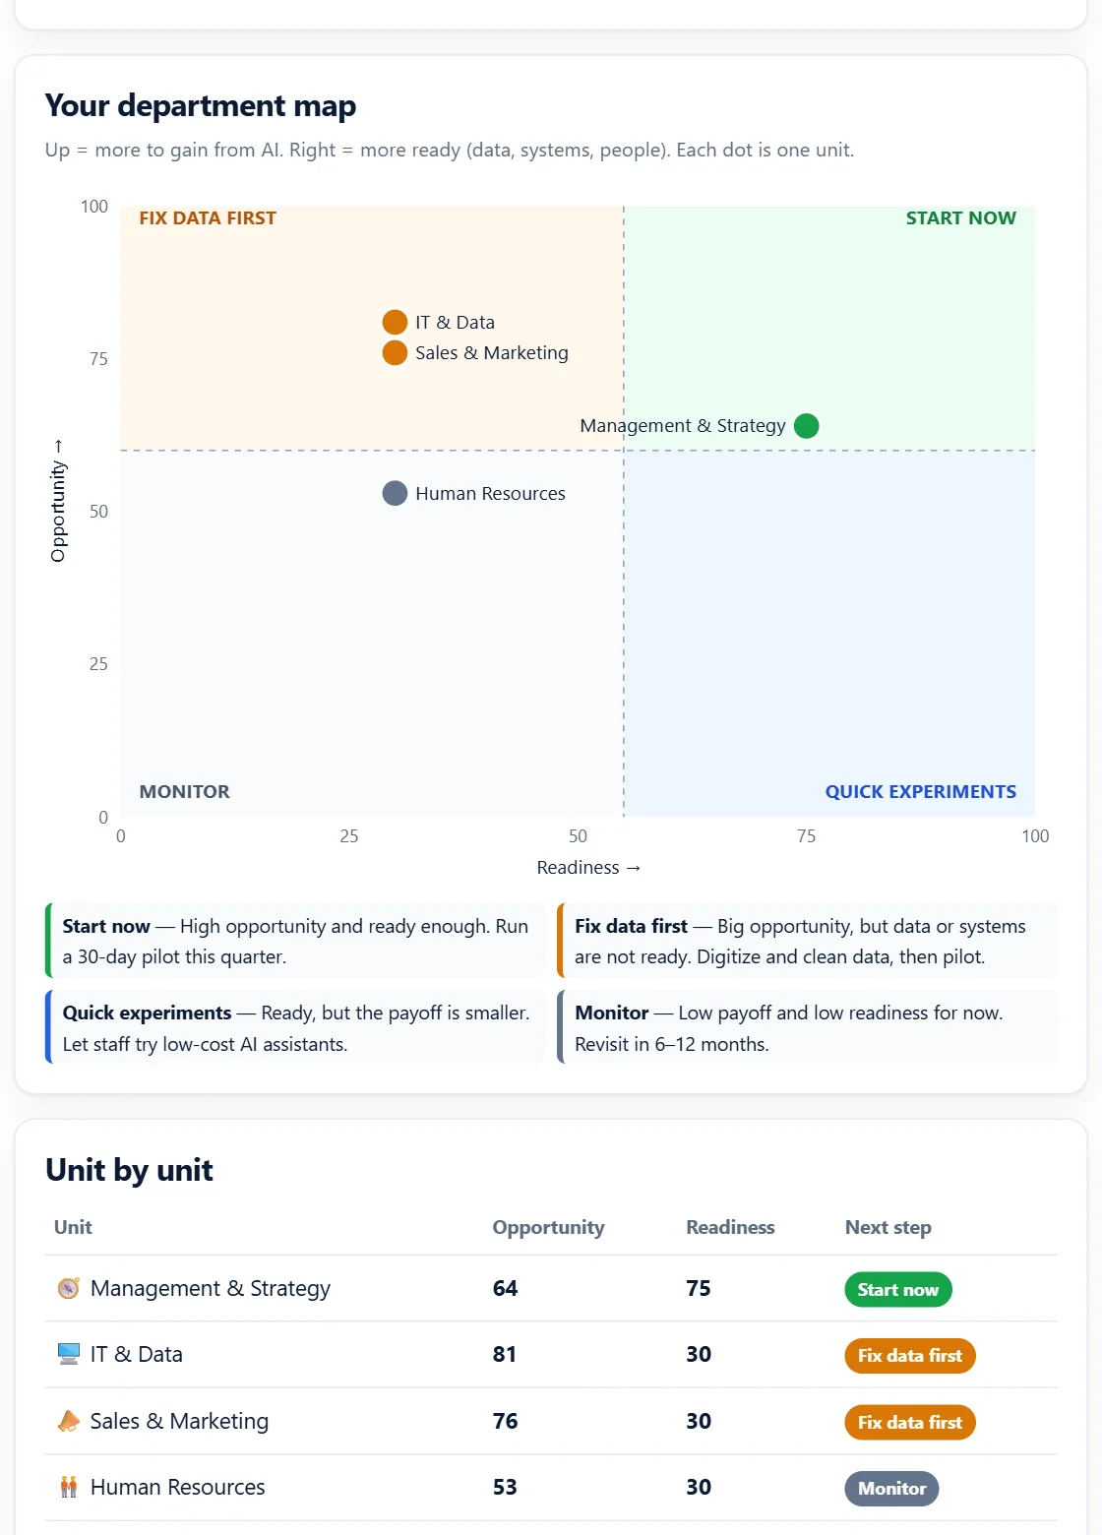Viewport: 1102px width, 1535px height.
Task: Click 'Fix data first' badge in Sales & Marketing row
Action: coord(910,1422)
